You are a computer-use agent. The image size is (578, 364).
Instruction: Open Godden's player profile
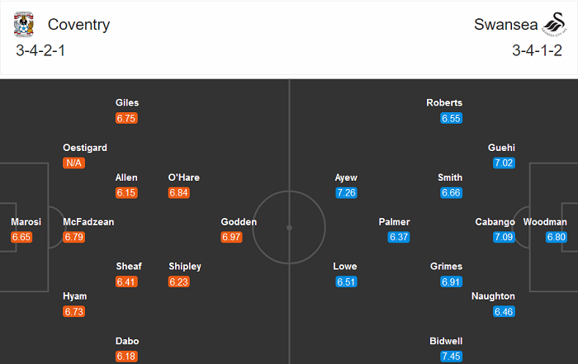pyautogui.click(x=239, y=222)
